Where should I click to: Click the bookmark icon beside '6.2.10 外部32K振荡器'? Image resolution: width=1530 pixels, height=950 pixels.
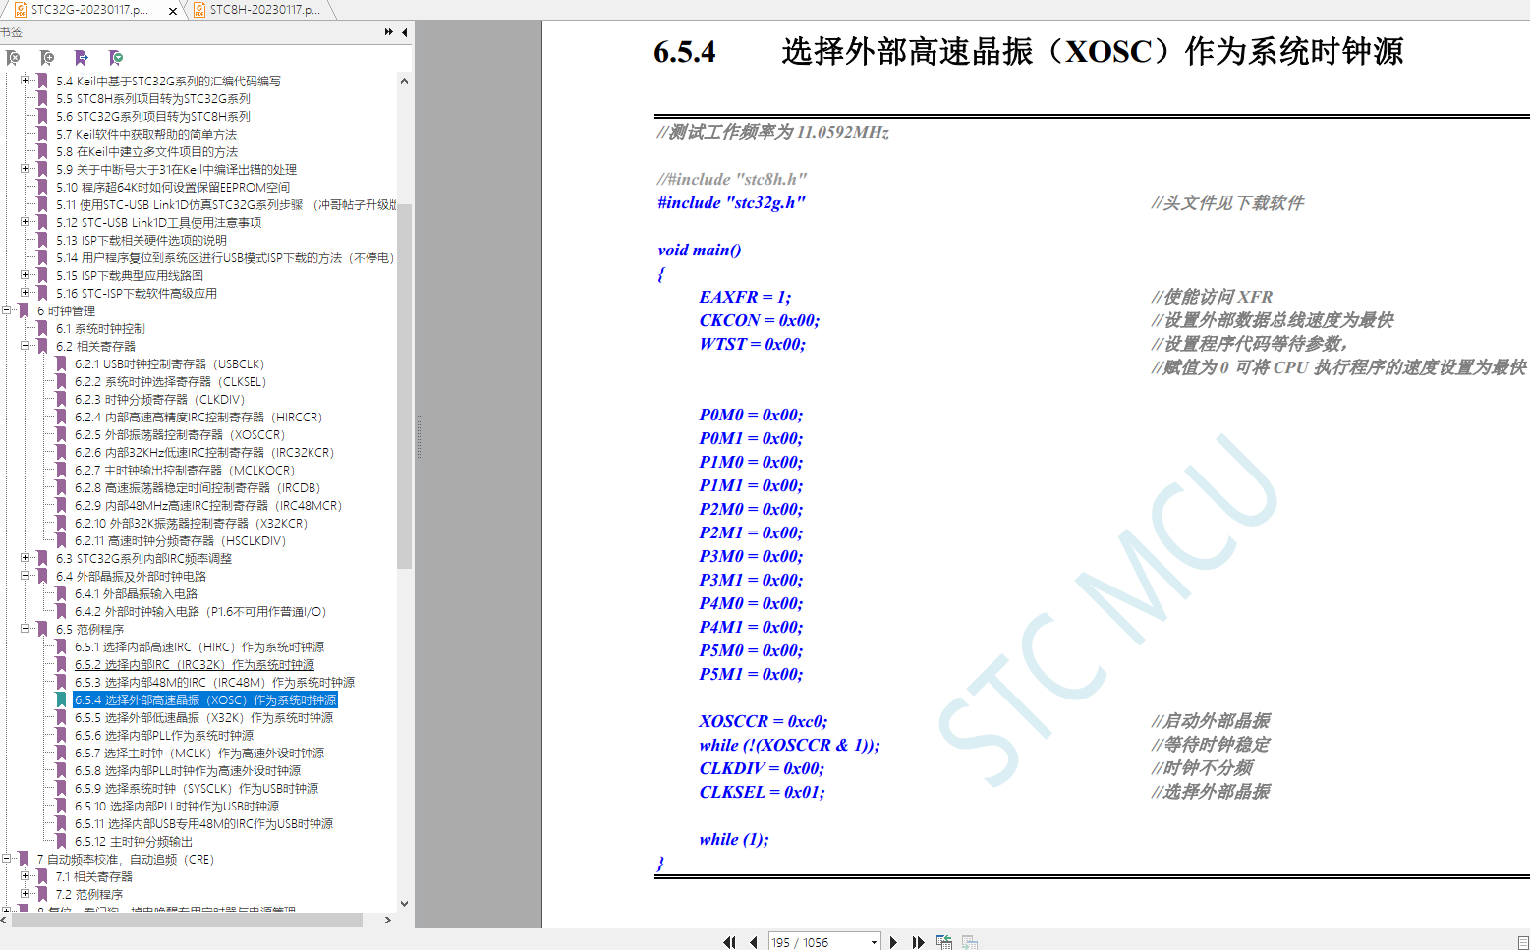pyautogui.click(x=61, y=524)
